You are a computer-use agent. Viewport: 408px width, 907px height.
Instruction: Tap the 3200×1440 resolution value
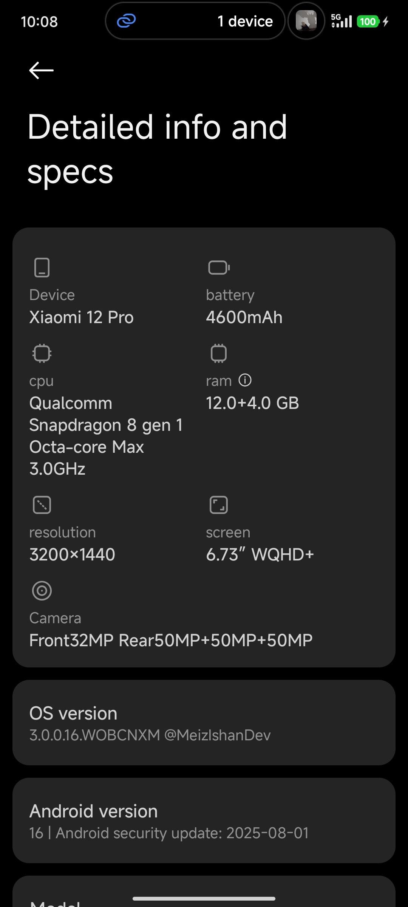(x=72, y=554)
